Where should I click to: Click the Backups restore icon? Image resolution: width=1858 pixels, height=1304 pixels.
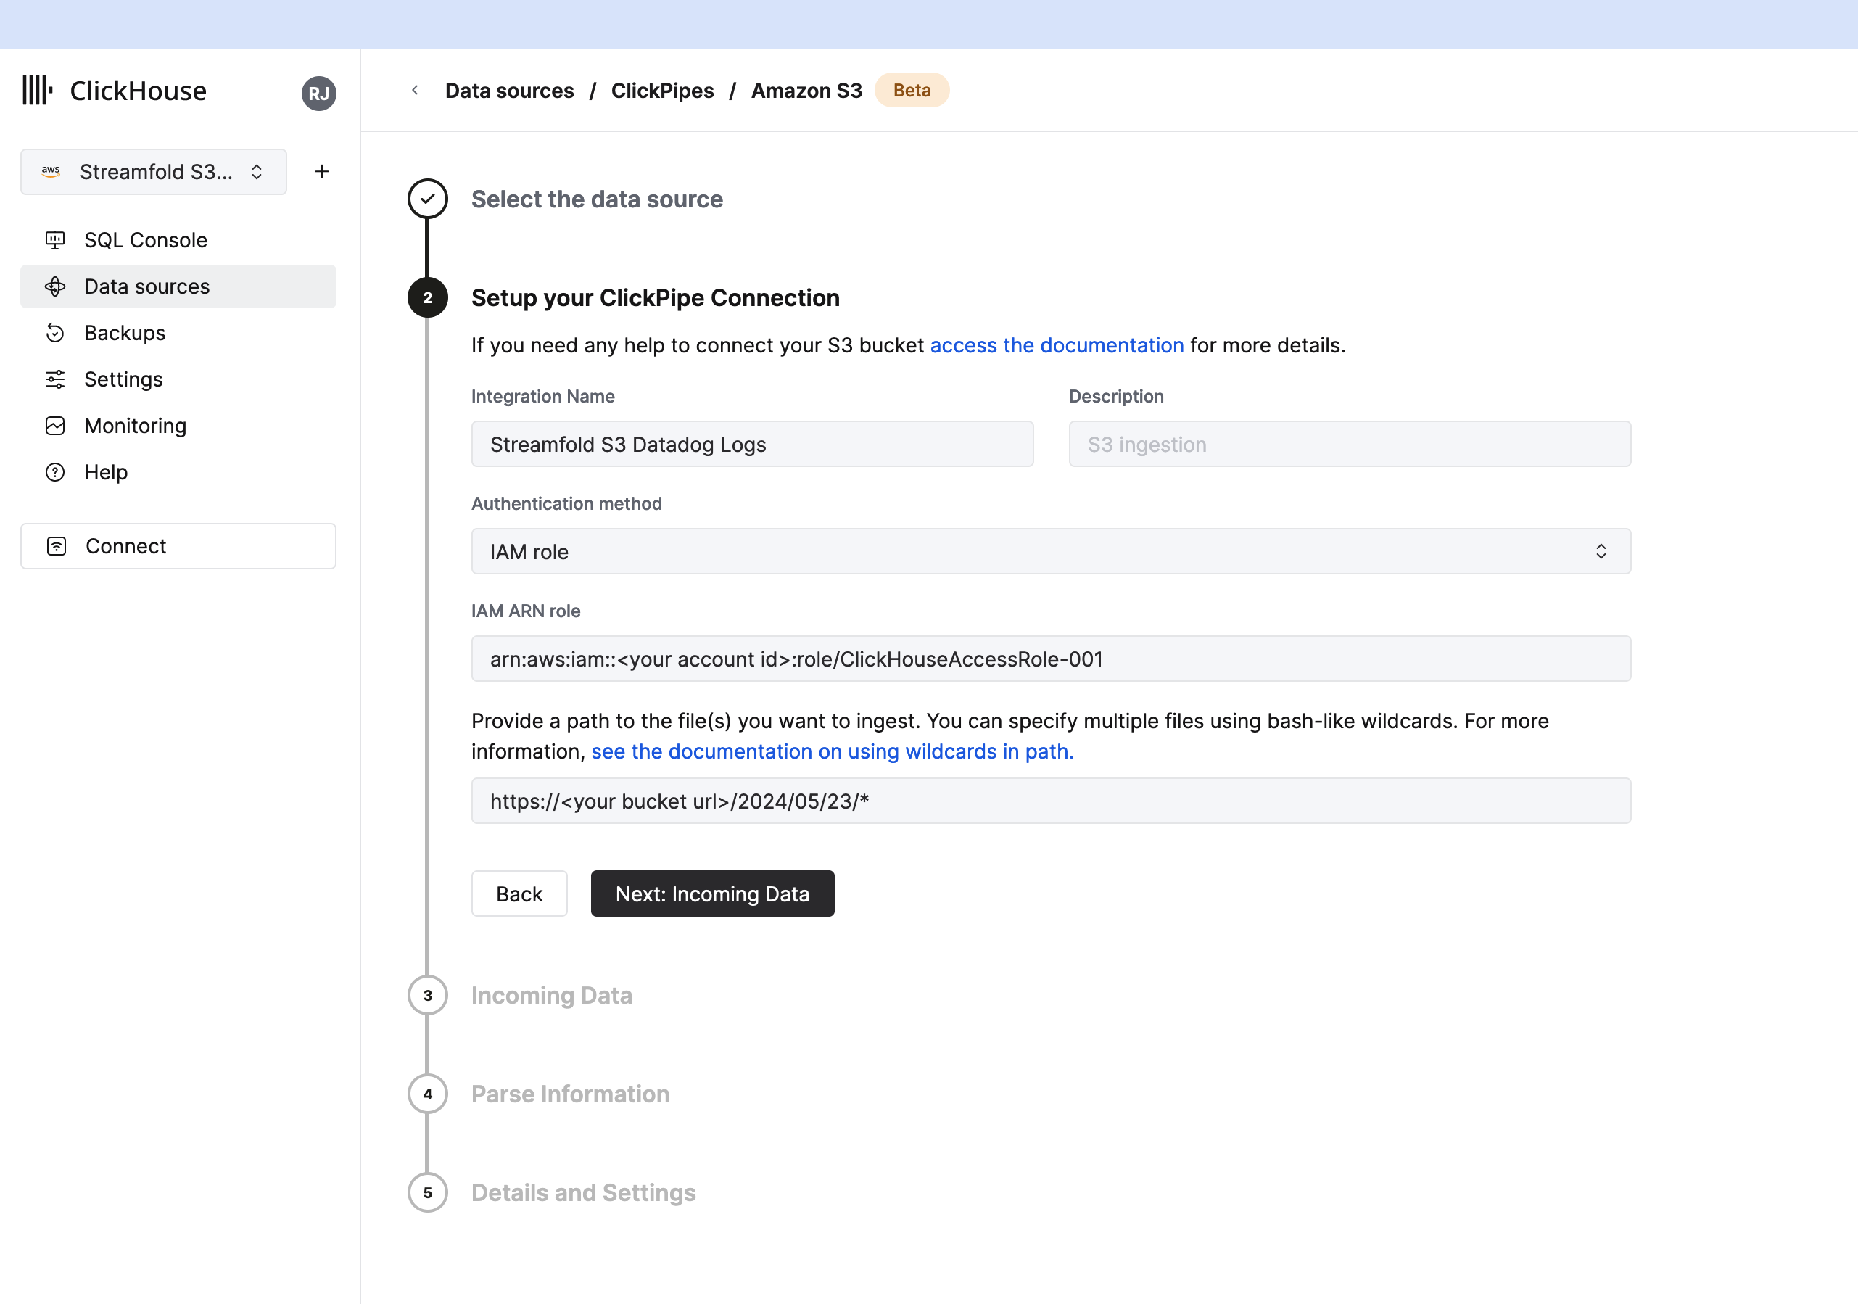click(x=55, y=333)
